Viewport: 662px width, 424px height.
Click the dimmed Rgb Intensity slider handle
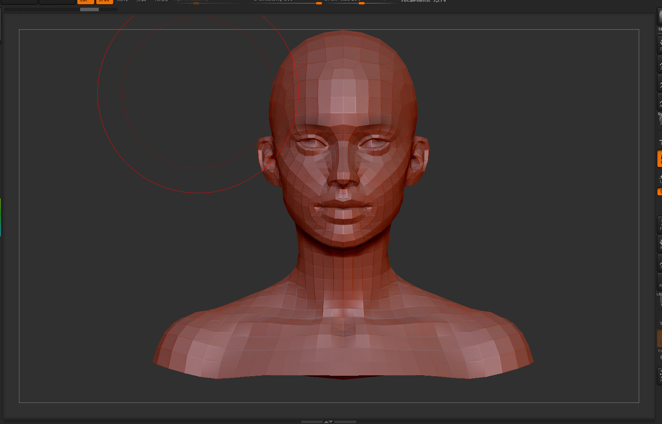point(196,3)
